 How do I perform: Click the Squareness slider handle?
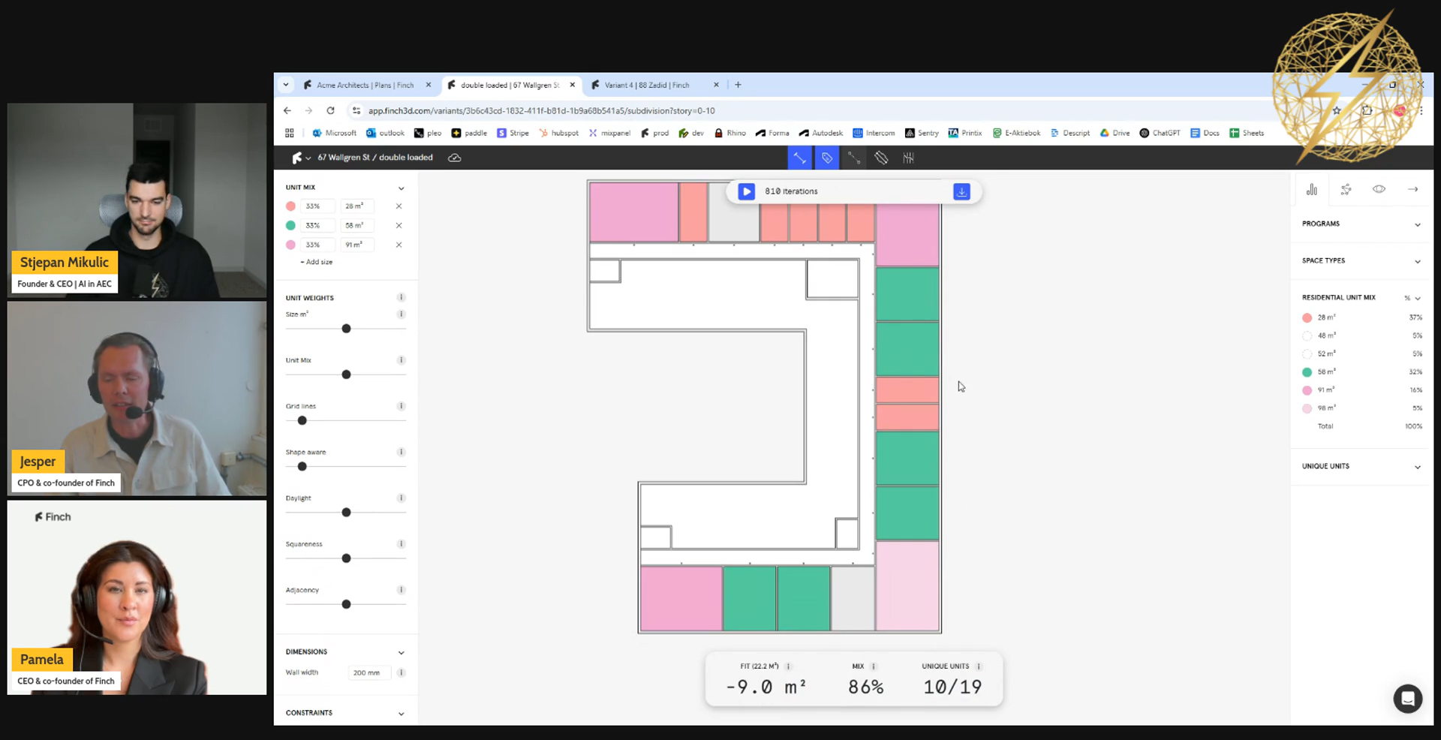coord(346,558)
